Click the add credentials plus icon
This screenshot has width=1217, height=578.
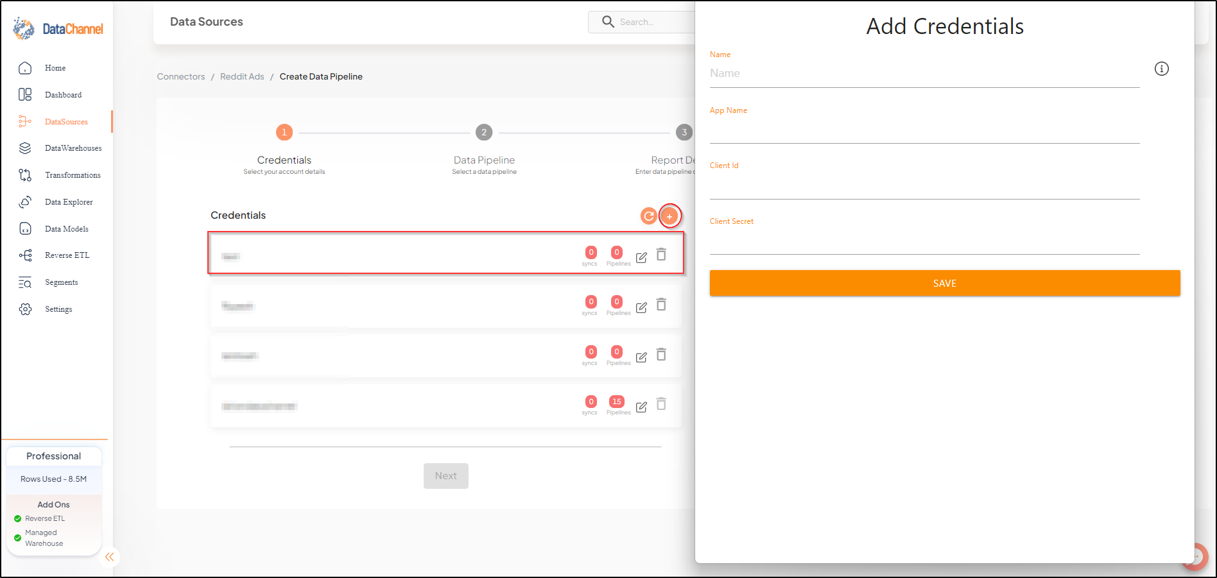669,216
